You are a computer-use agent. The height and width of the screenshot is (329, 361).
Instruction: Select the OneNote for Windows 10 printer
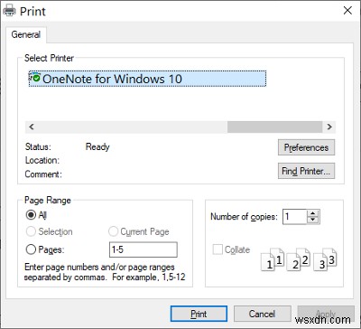[147, 79]
